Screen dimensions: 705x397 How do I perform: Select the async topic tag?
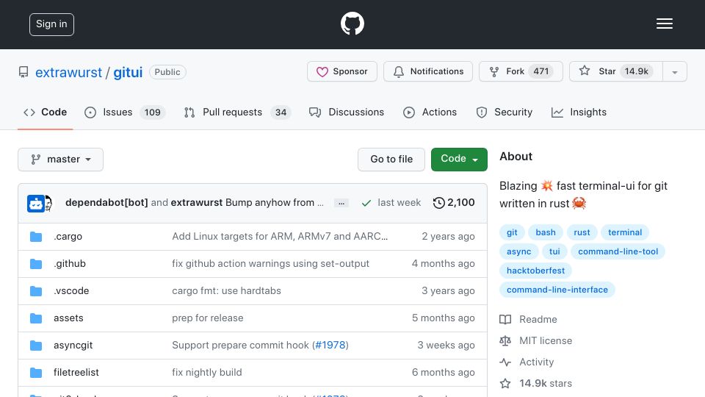[519, 251]
